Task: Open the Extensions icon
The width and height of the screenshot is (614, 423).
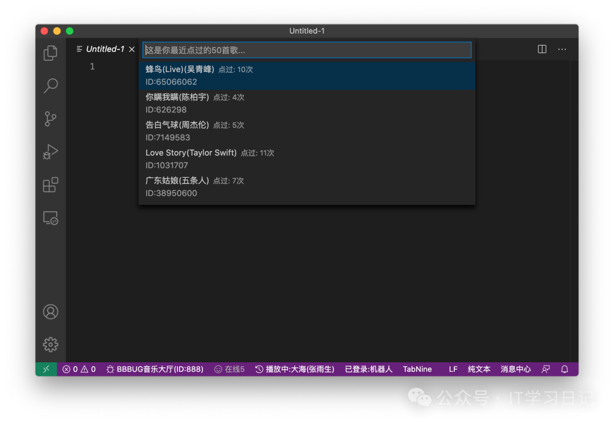Action: coord(51,185)
